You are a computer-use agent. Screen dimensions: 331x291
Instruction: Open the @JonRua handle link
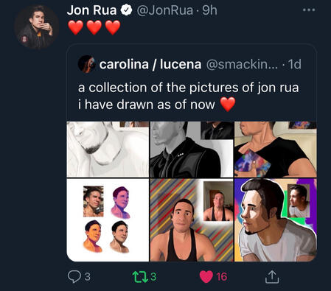pos(164,10)
